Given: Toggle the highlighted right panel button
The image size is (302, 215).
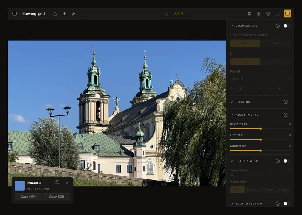Looking at the screenshot, I should pos(287,14).
